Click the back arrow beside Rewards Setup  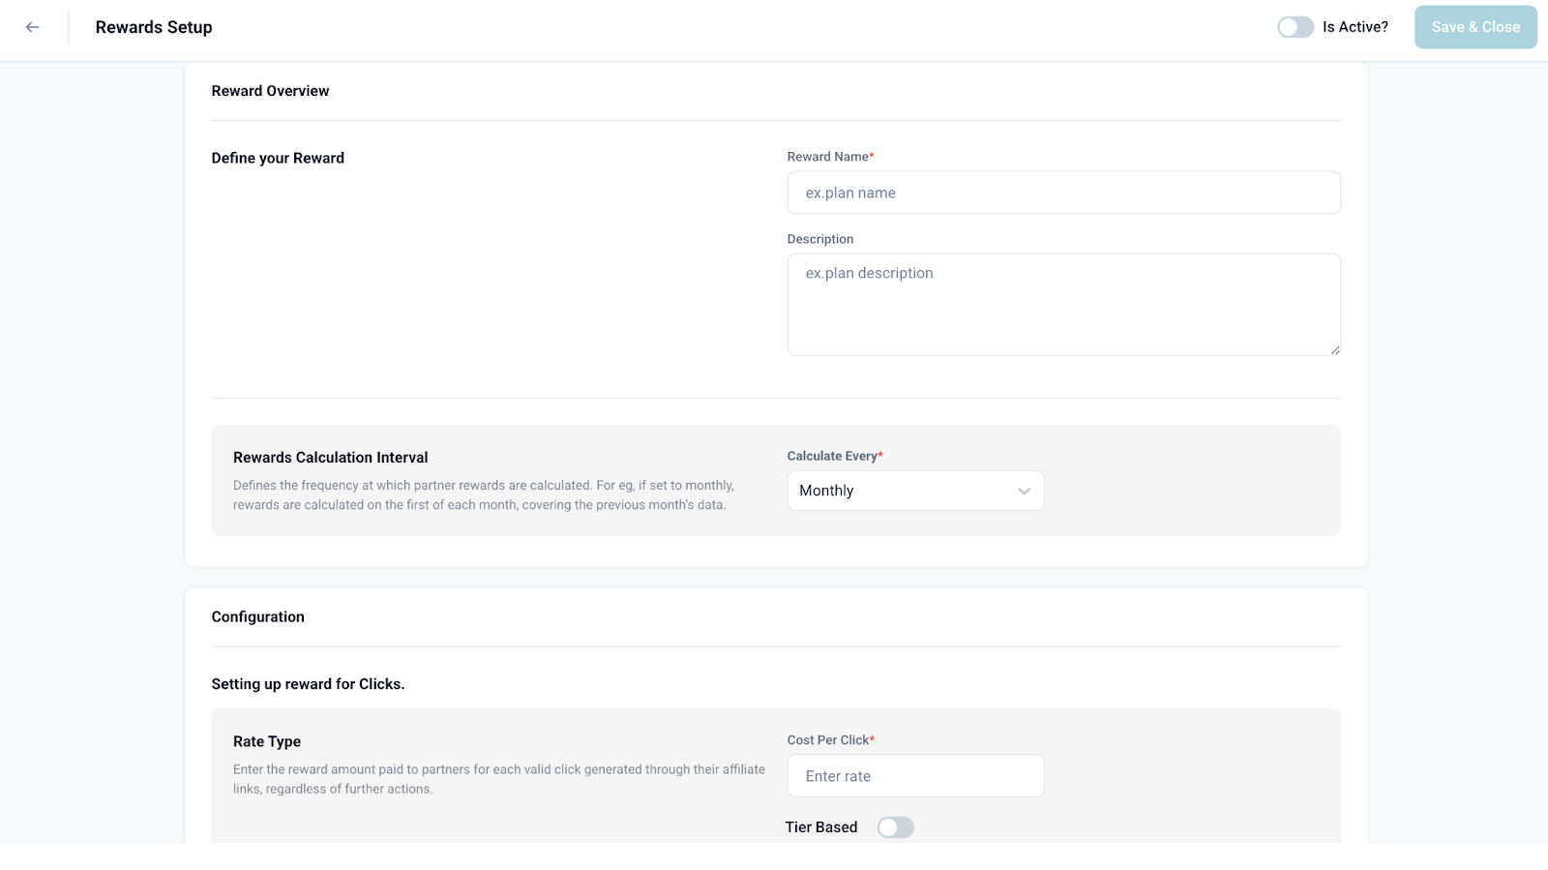point(33,27)
